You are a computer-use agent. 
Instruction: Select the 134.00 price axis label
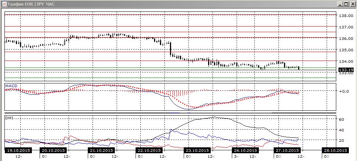click(346, 61)
